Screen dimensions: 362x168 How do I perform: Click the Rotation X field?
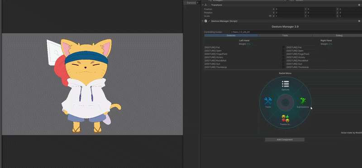click(290, 13)
